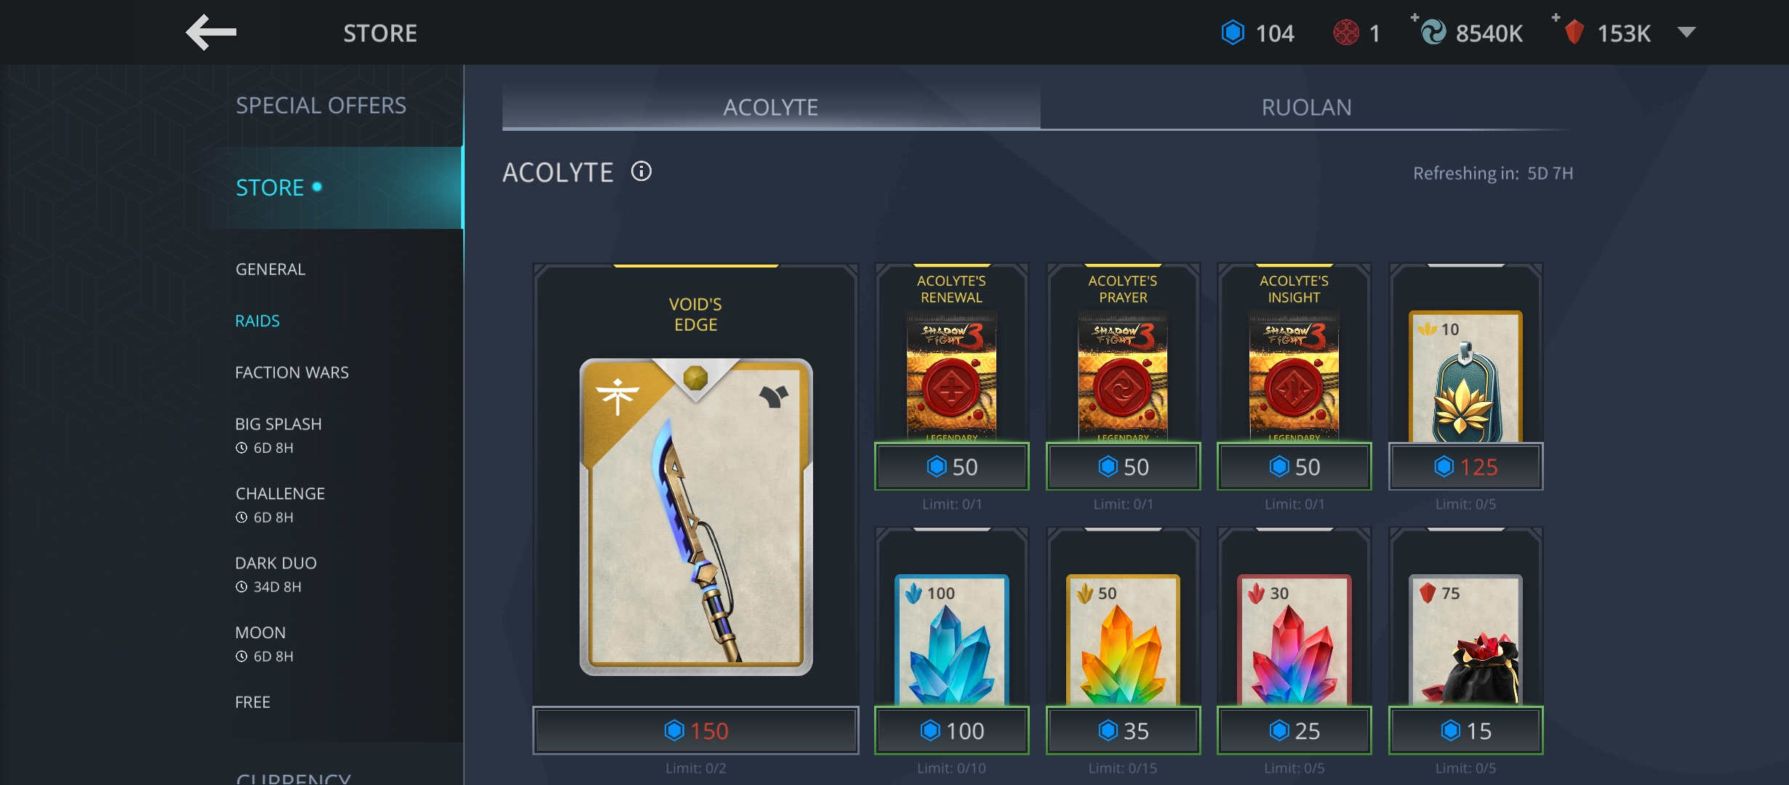Switch to the Ruolan tab
The image size is (1789, 785).
(x=1306, y=108)
